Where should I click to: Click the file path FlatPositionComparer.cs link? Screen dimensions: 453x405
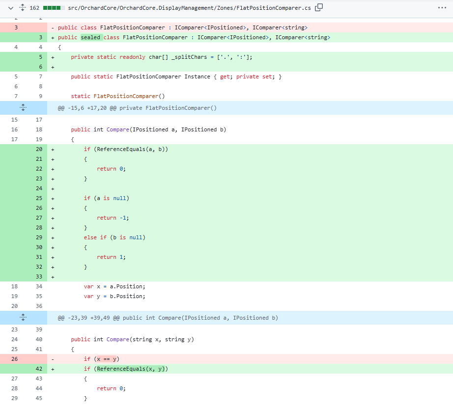(x=189, y=8)
